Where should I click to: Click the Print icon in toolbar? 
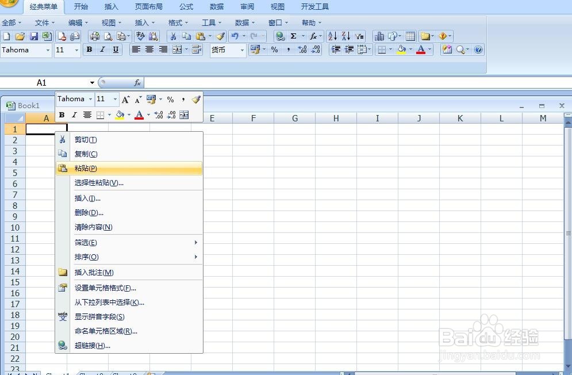click(95, 36)
